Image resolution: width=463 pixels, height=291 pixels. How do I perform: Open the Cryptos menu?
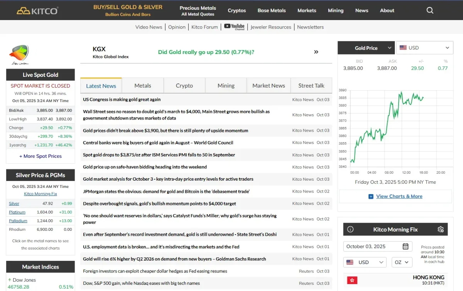click(x=237, y=10)
